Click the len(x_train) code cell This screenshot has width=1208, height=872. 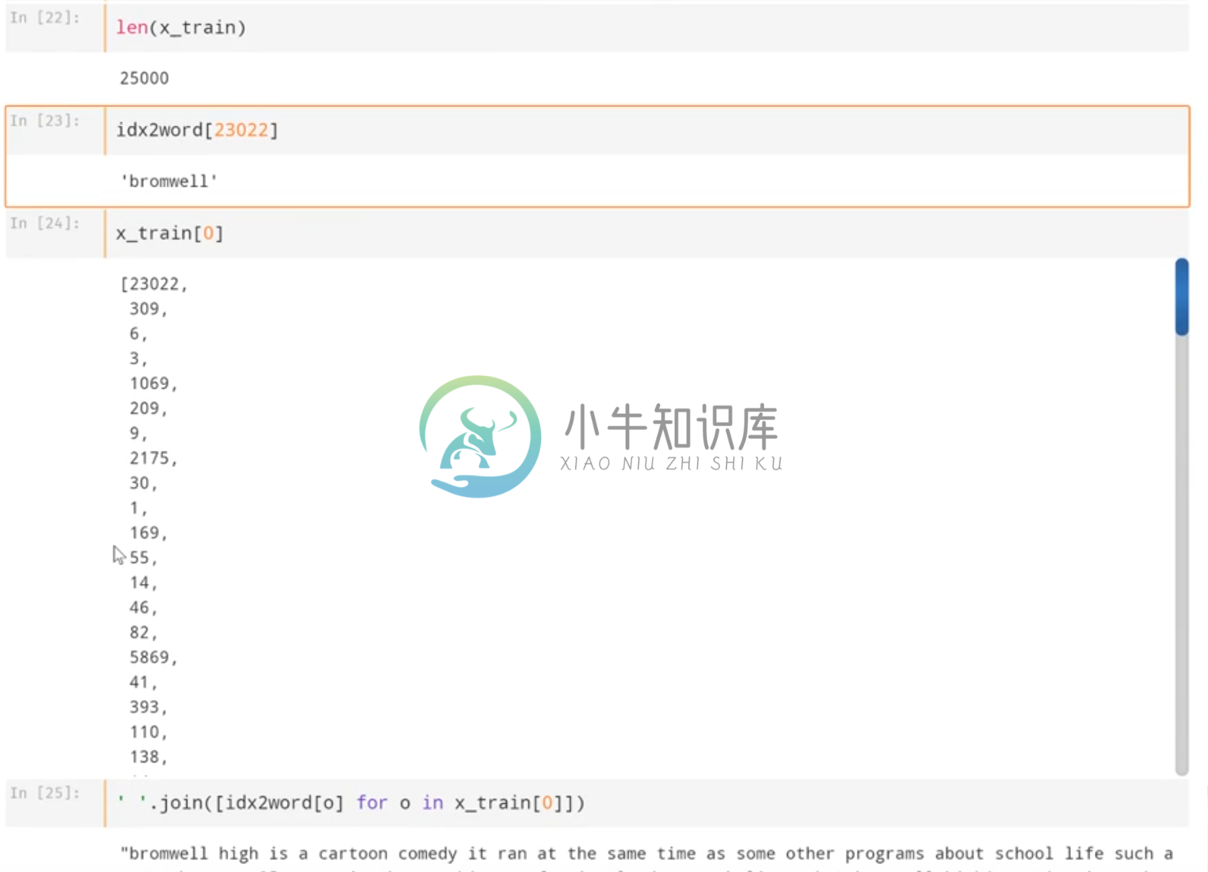tap(646, 28)
